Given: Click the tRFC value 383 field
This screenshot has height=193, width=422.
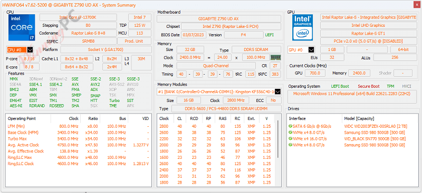Looking at the screenshot, I should tap(275, 74).
